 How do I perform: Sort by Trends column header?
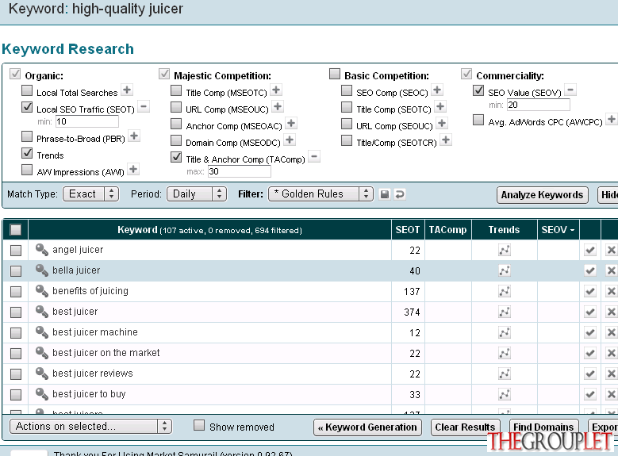(x=504, y=230)
